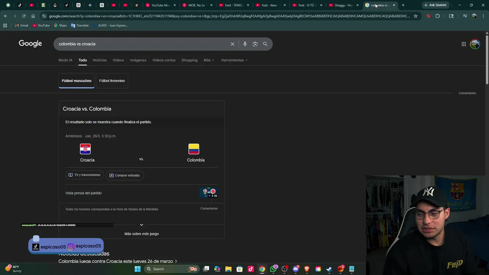Image resolution: width=489 pixels, height=275 pixels.
Task: Expand the Colombia juega contra Croacia headline
Action: tap(118, 261)
